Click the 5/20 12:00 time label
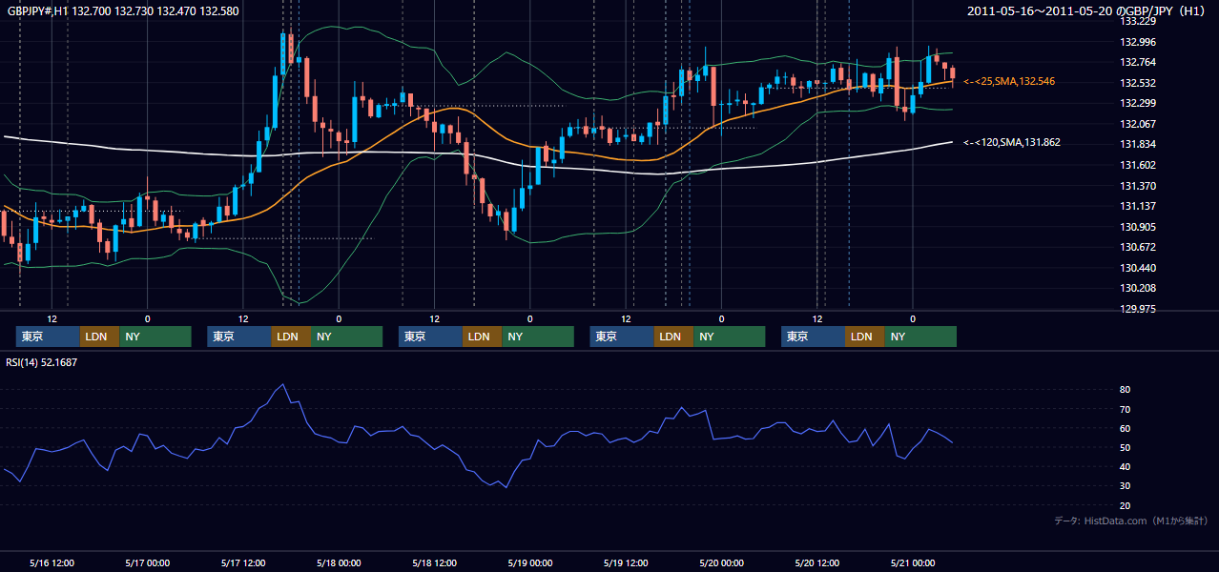1219x572 pixels. [x=817, y=562]
